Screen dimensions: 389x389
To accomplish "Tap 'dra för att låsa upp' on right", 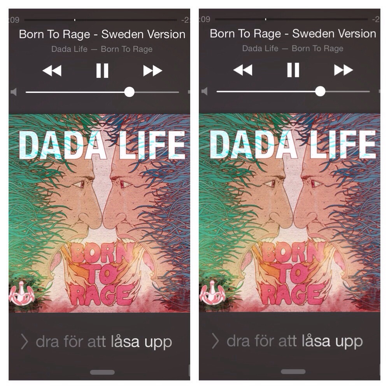I will point(295,341).
